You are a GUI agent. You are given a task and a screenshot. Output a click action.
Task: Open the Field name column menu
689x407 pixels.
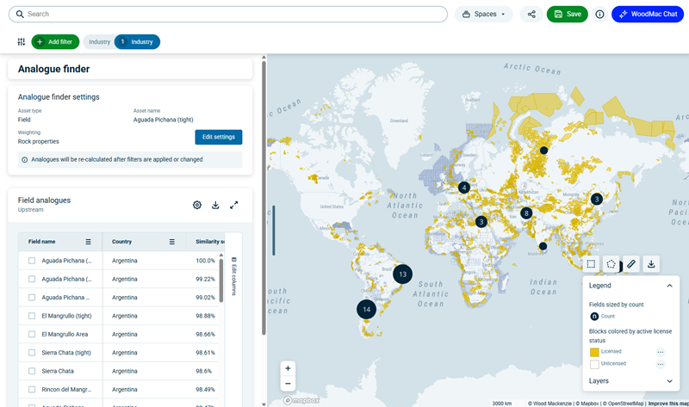(88, 242)
